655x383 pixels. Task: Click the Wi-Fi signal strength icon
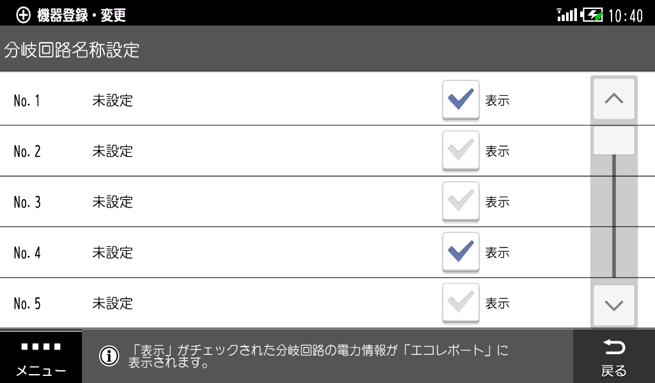tap(567, 15)
